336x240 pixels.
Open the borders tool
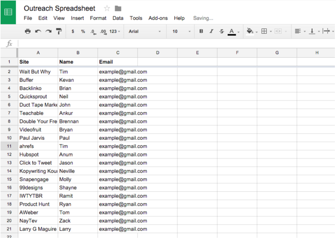264,32
